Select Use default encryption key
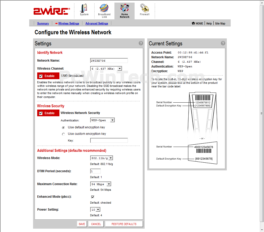Screen dimensions: 264x232 tap(63, 128)
